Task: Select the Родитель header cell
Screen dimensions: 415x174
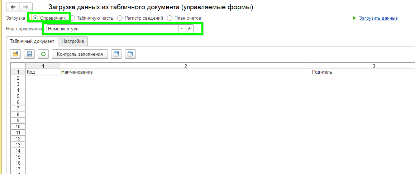Action: (x=363, y=72)
